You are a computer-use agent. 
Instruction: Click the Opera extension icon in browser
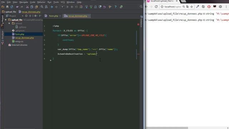pyautogui.click(x=209, y=7)
